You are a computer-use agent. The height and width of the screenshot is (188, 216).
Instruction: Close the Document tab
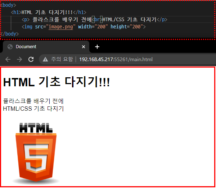(84, 47)
